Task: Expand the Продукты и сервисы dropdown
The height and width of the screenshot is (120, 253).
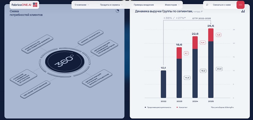Action: (111, 5)
